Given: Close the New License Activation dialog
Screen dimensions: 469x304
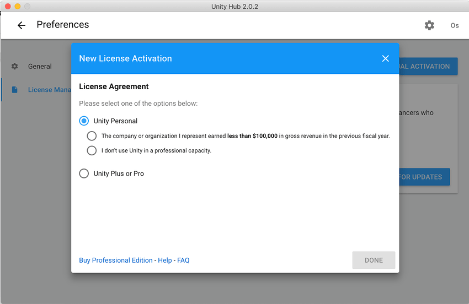Looking at the screenshot, I should [x=385, y=58].
